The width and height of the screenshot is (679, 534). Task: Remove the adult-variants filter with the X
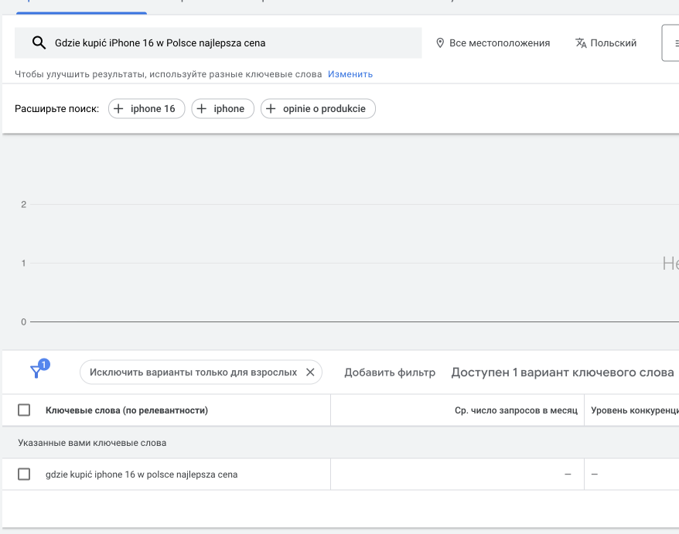click(310, 372)
